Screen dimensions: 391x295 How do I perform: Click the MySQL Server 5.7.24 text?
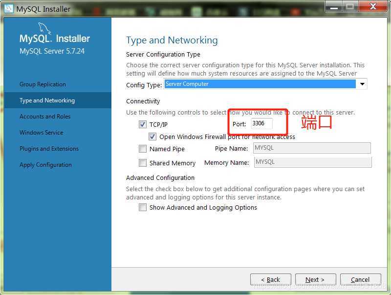[x=52, y=51]
